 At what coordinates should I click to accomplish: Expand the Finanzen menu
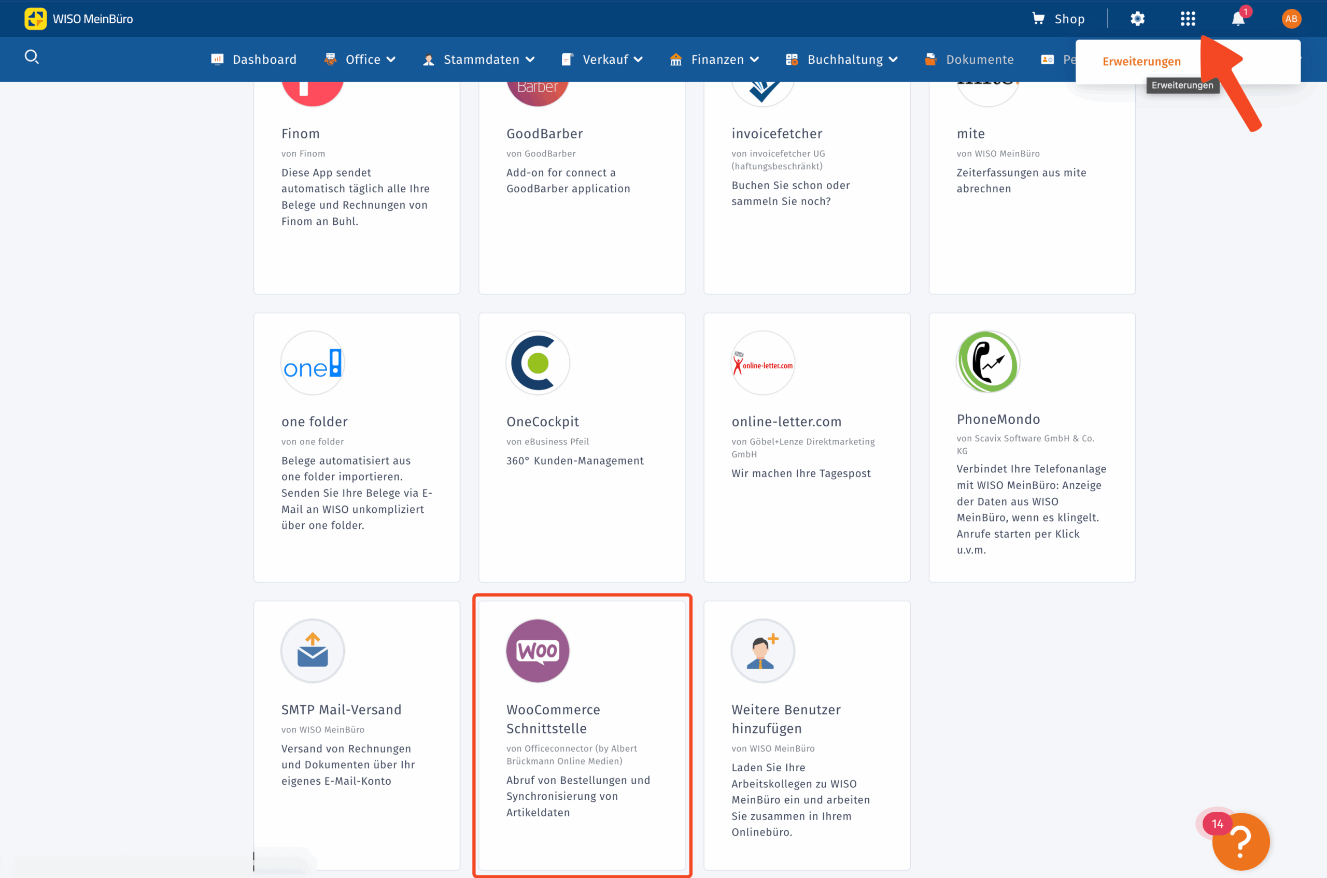714,60
